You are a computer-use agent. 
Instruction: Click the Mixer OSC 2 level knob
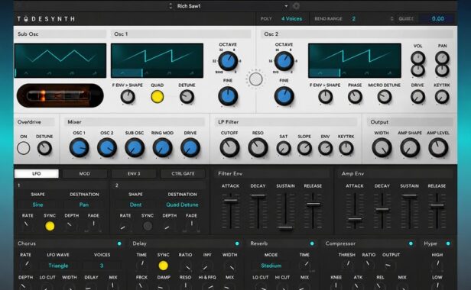[107, 147]
